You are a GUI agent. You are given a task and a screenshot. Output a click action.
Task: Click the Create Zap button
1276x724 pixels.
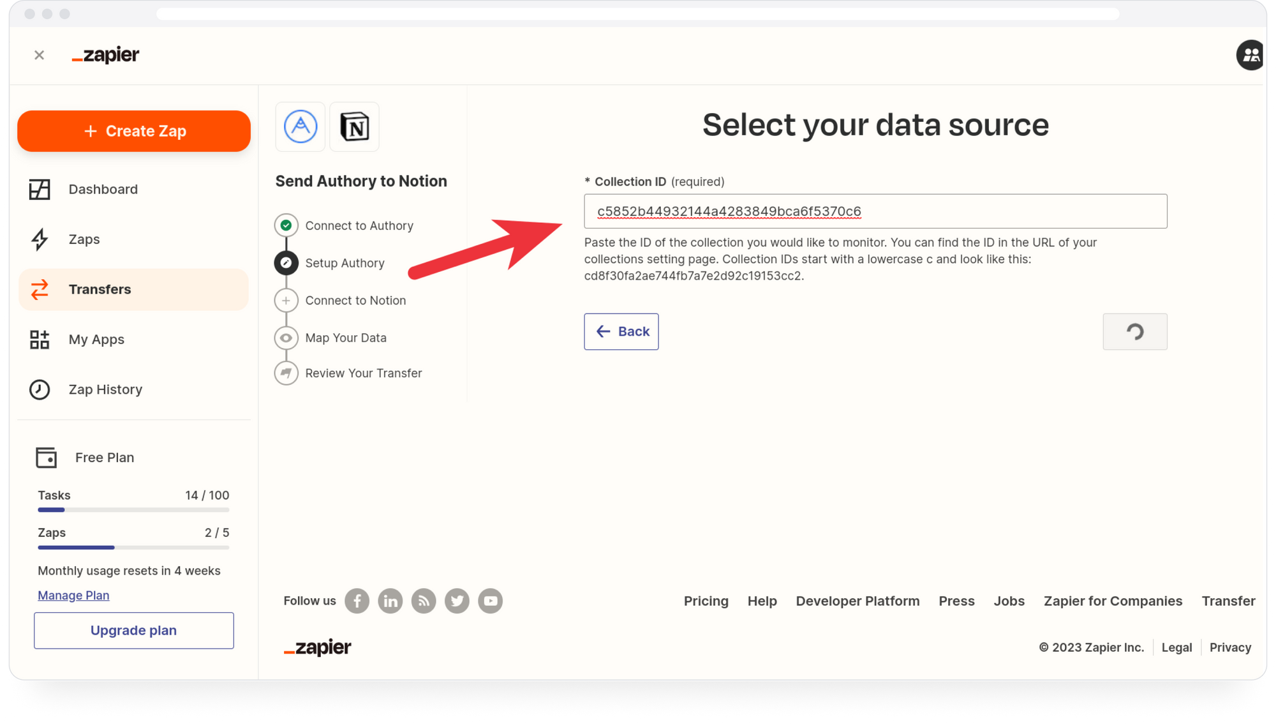tap(134, 131)
